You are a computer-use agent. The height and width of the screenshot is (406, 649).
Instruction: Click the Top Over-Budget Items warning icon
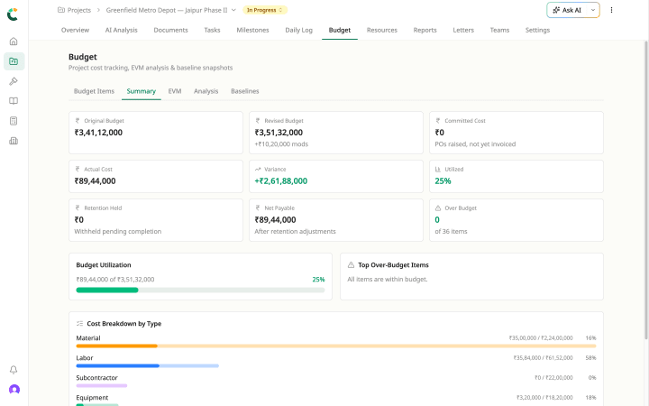[x=351, y=264]
